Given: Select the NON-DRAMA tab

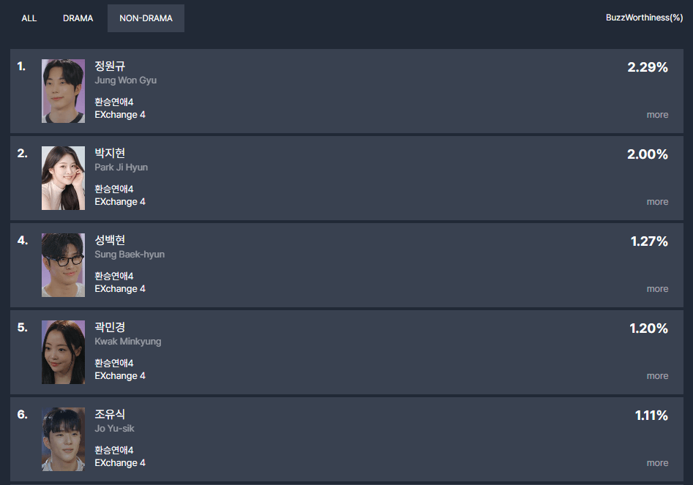Looking at the screenshot, I should click(x=146, y=18).
